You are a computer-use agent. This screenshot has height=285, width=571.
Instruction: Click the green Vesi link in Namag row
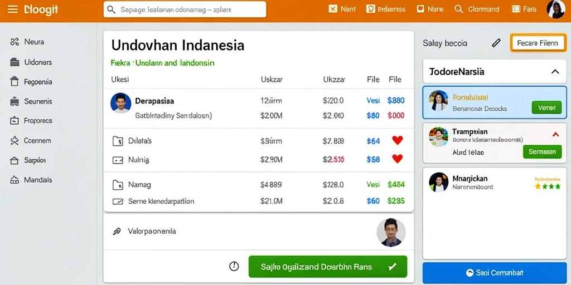[x=373, y=185]
